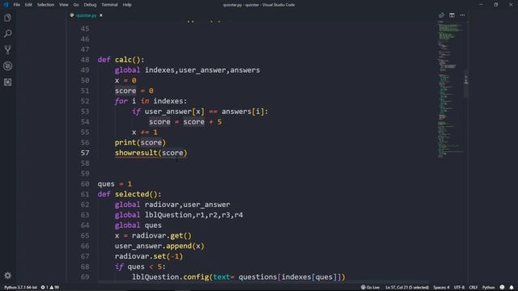
Task: Click the VS Code logo icon
Action: (6, 5)
